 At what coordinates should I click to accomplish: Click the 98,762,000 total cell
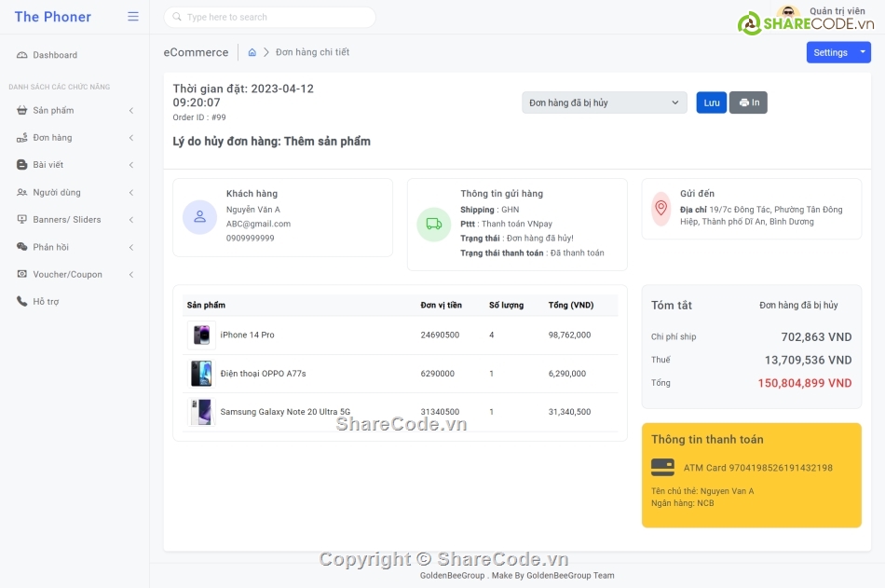pos(569,335)
